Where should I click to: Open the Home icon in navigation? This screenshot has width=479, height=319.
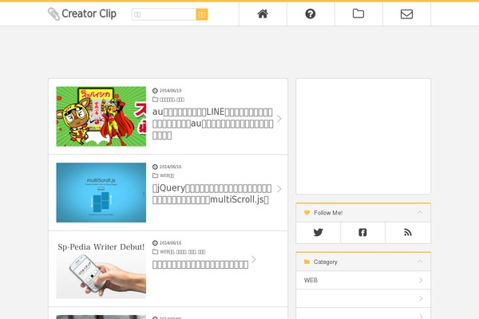pyautogui.click(x=263, y=14)
